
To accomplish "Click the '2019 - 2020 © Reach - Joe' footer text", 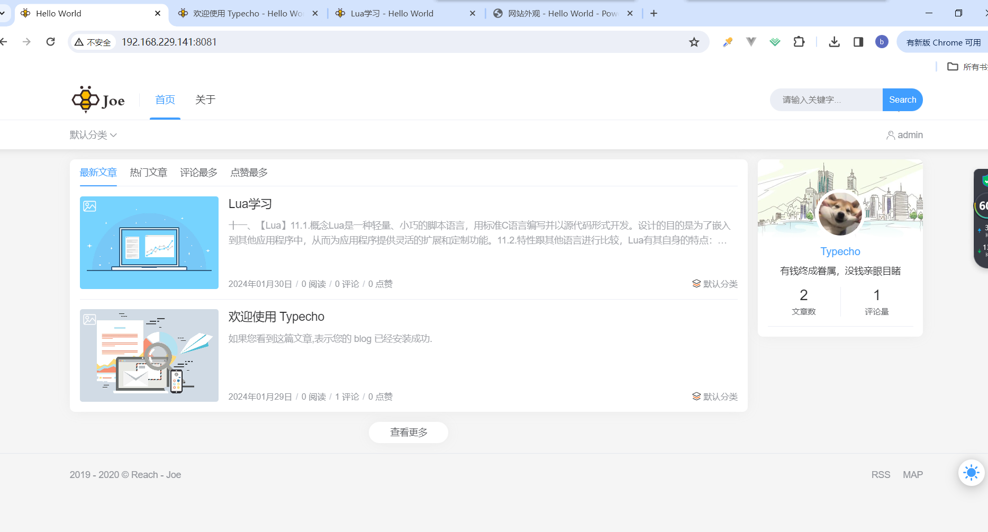I will point(125,475).
